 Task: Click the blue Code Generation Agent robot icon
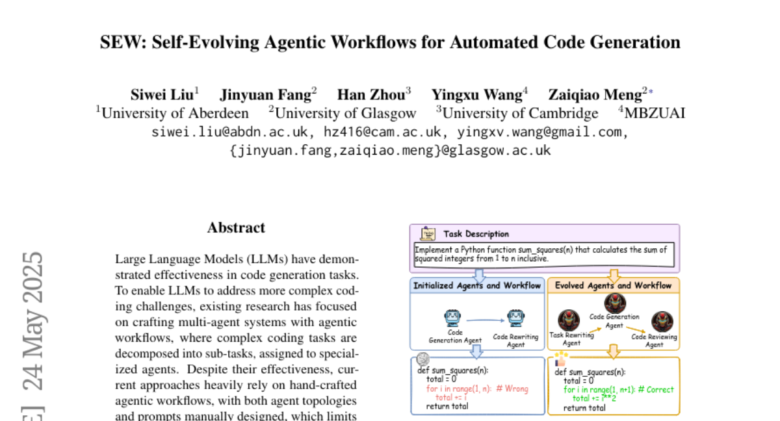coord(452,318)
